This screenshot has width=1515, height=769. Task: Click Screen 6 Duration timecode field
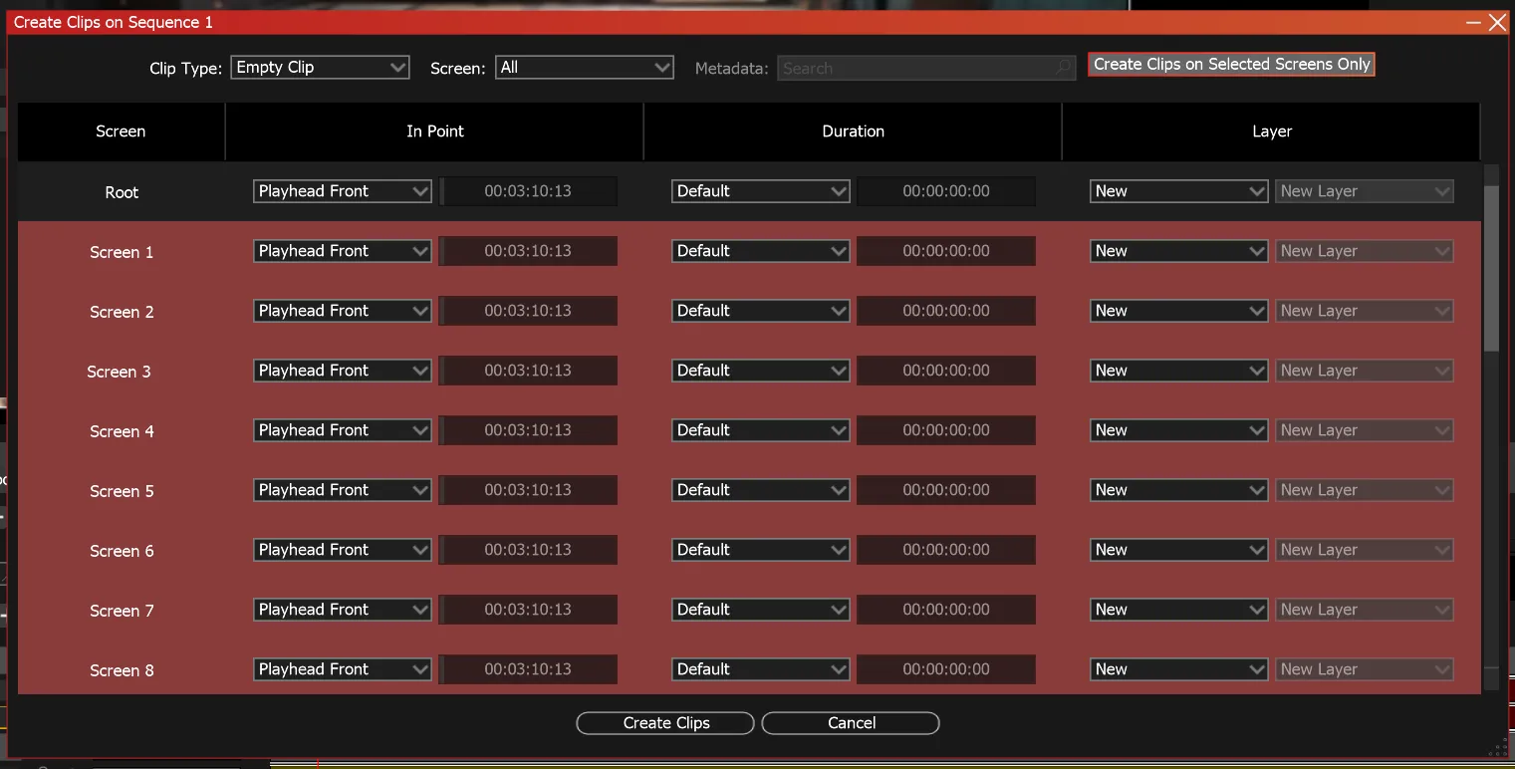pos(946,550)
